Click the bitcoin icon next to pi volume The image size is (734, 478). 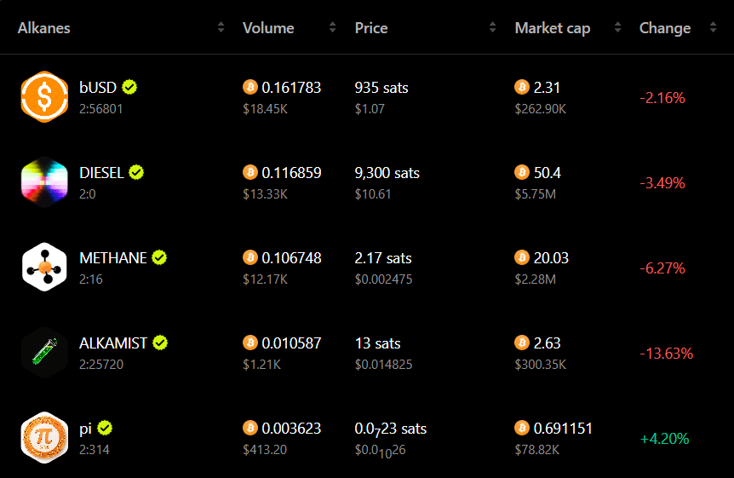250,428
